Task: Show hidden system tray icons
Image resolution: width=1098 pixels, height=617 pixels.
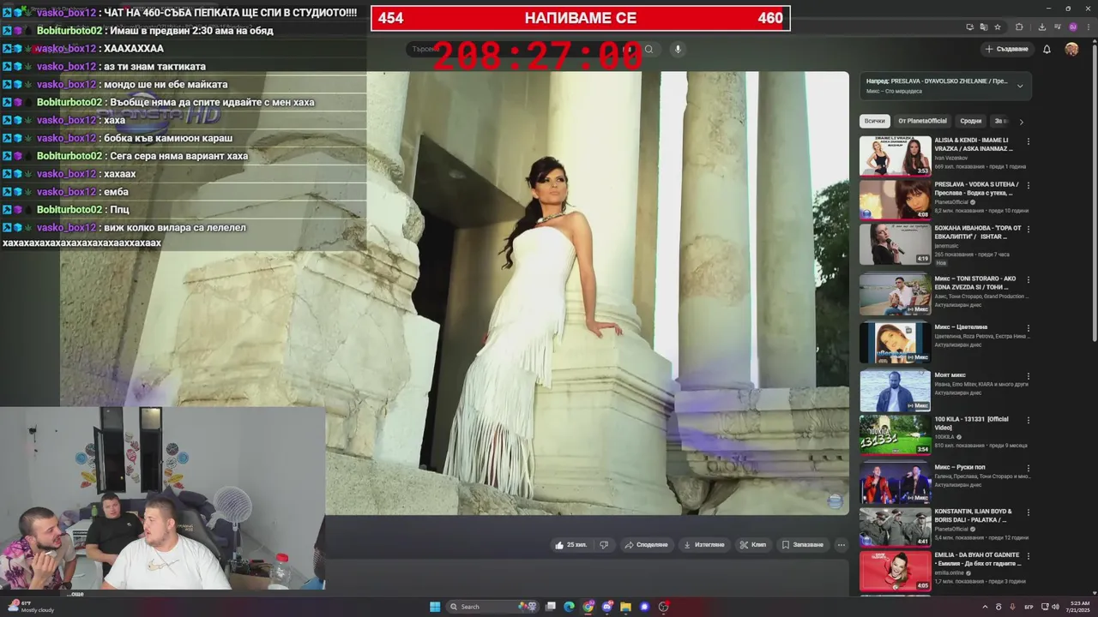Action: pos(985,607)
